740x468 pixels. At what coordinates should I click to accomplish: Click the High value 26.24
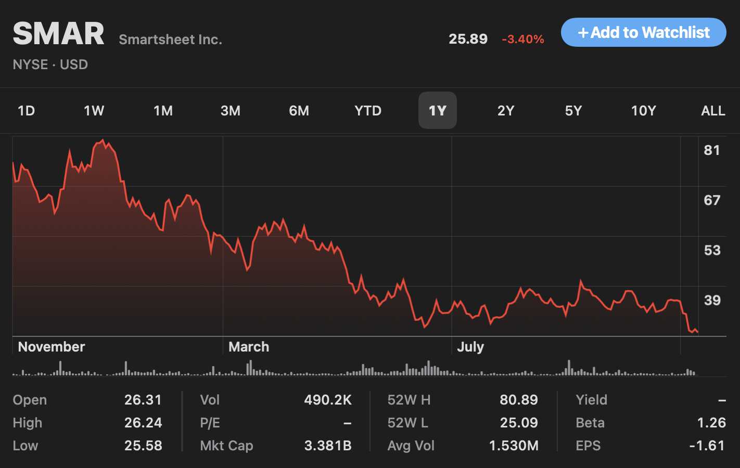click(x=143, y=423)
